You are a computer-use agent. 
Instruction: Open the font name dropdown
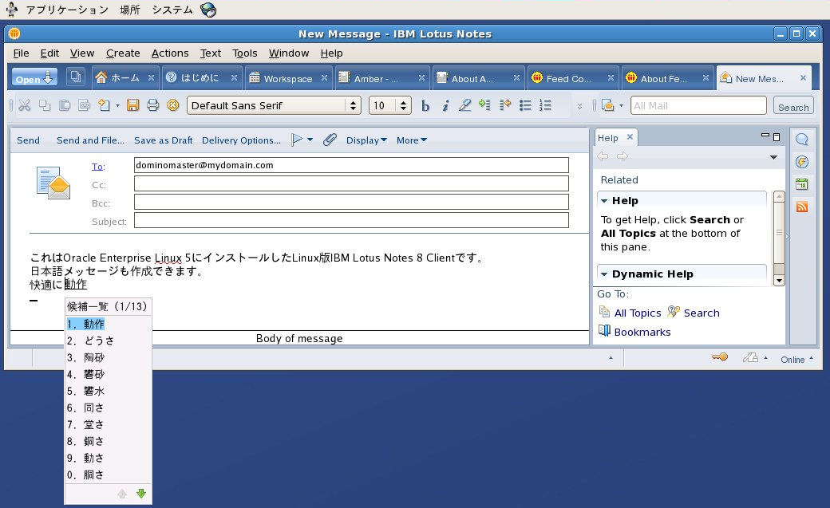pyautogui.click(x=353, y=105)
